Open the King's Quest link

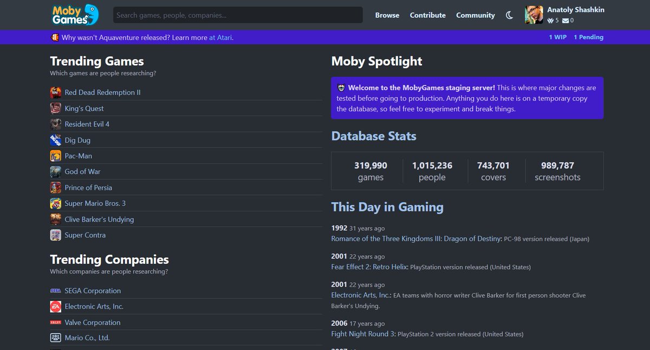click(84, 108)
